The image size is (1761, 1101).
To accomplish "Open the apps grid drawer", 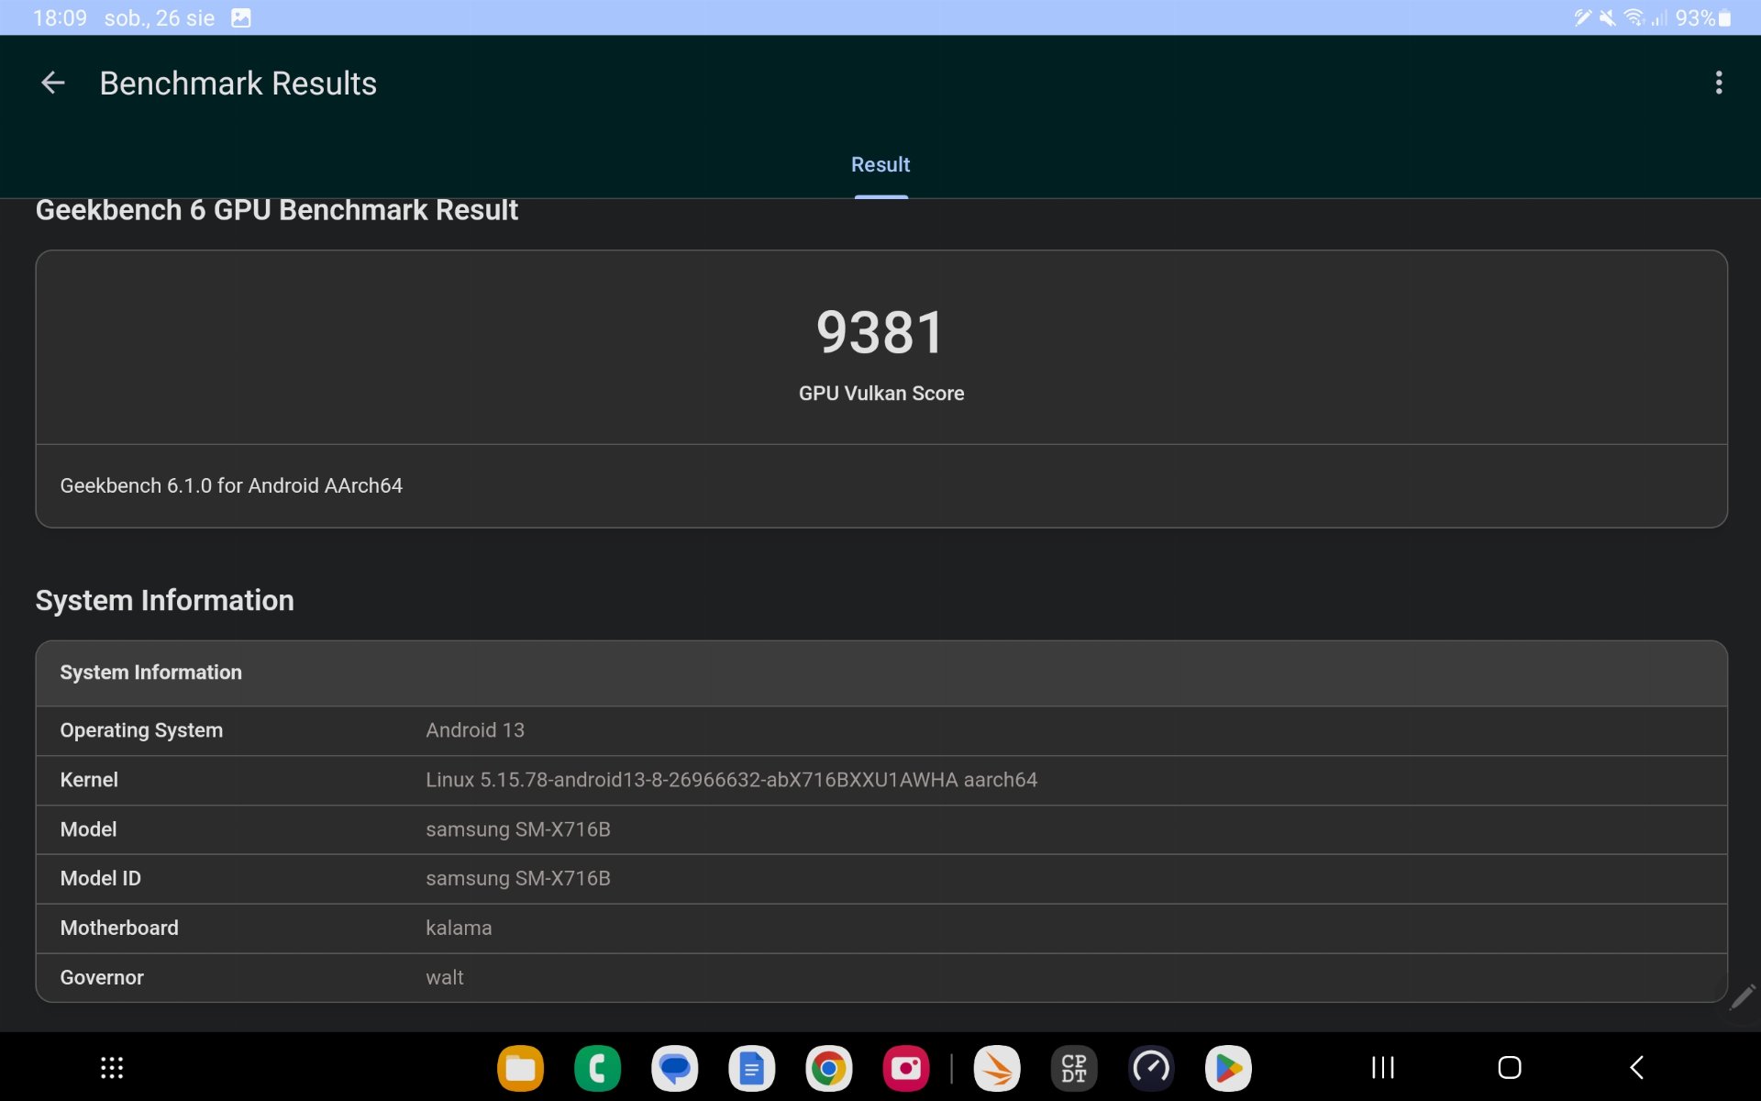I will pyautogui.click(x=112, y=1067).
